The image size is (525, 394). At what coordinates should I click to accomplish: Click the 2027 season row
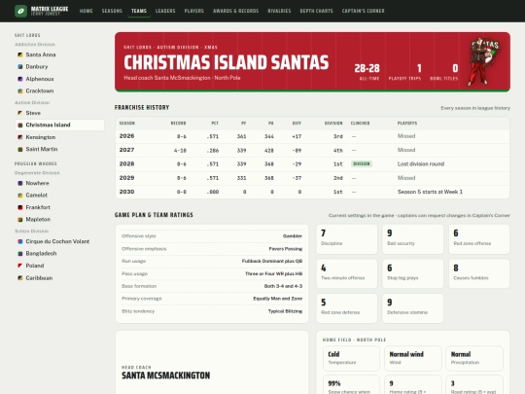(312, 150)
